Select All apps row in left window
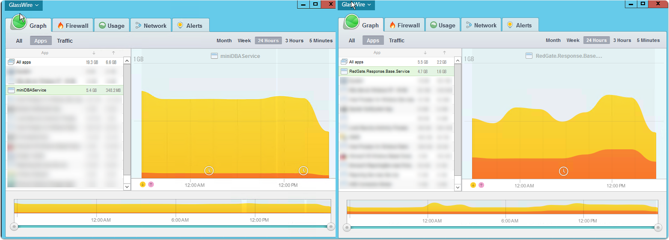669x240 pixels. pos(65,62)
